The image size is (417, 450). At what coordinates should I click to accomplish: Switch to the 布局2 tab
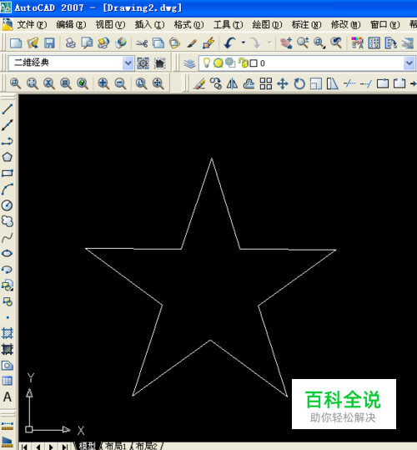pyautogui.click(x=147, y=446)
